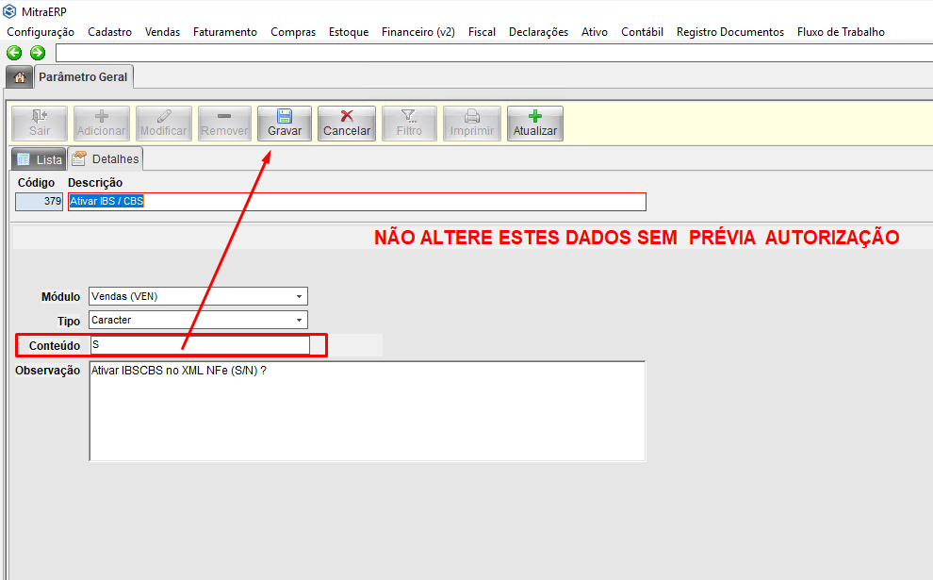Click inside the Observação text area
The height and width of the screenshot is (580, 933).
pos(367,410)
